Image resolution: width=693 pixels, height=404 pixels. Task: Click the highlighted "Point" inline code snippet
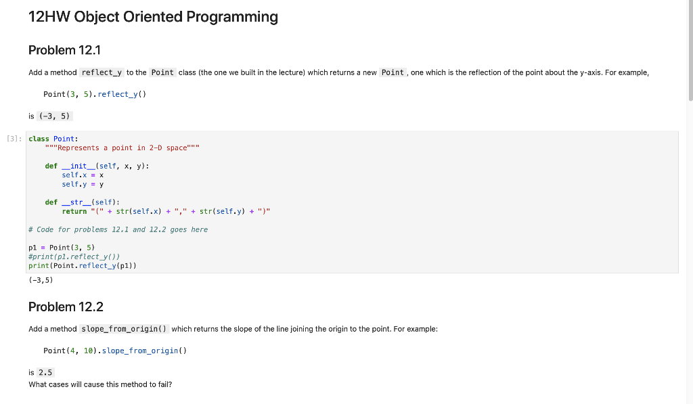(x=162, y=72)
